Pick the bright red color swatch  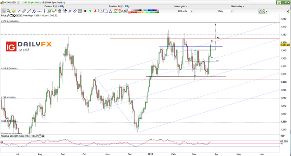(132, 12)
